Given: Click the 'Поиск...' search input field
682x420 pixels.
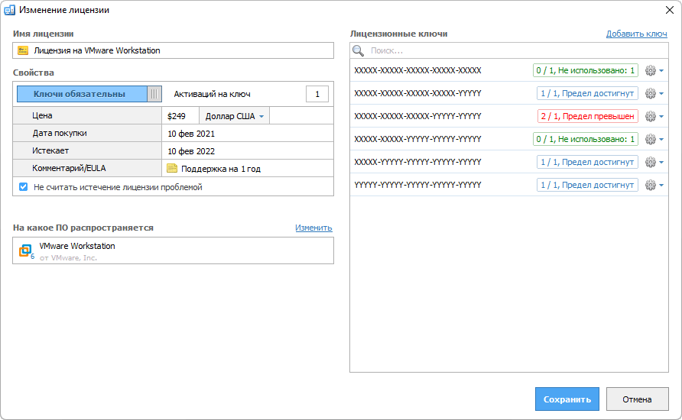Looking at the screenshot, I should 505,50.
